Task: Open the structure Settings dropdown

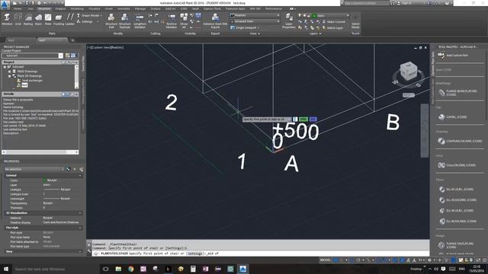Action: coord(88,21)
